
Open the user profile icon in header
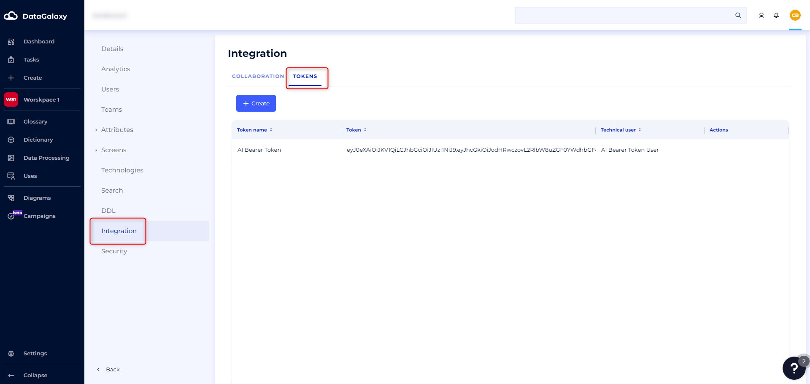click(761, 15)
